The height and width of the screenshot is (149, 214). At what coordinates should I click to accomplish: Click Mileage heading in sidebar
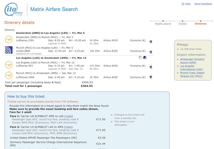tap(183, 45)
